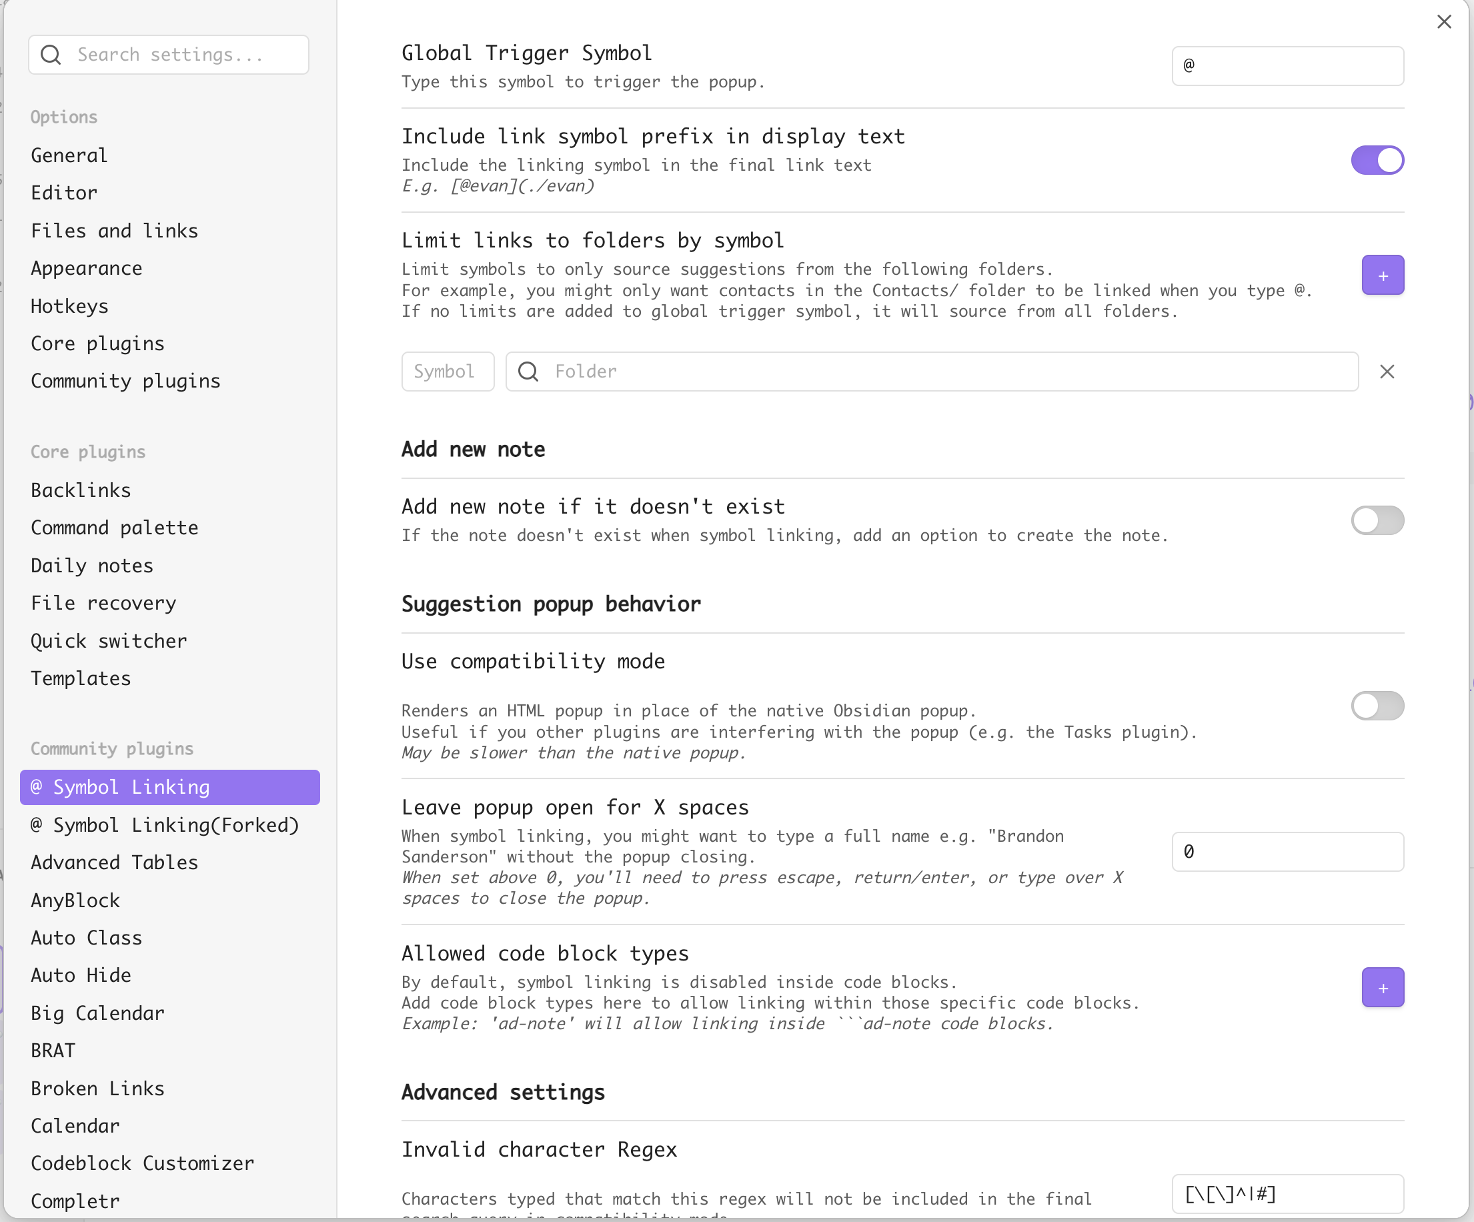
Task: Close the settings dialog
Action: [x=1443, y=22]
